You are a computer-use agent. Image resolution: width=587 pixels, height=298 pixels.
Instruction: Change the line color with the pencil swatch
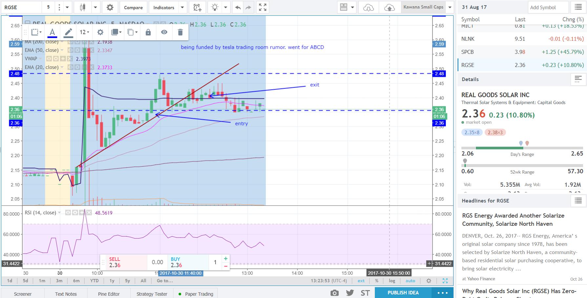pos(68,32)
